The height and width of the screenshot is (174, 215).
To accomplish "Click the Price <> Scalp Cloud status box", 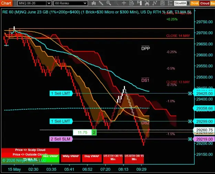I will [30, 150].
